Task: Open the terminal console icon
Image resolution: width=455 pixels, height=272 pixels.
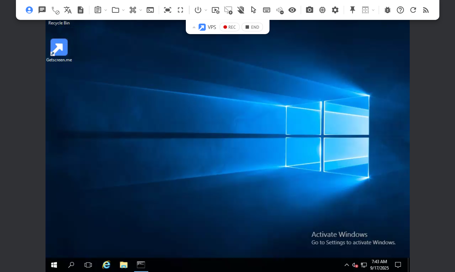Action: (x=150, y=10)
